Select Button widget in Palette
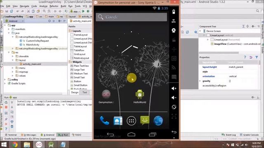 pos(78,81)
